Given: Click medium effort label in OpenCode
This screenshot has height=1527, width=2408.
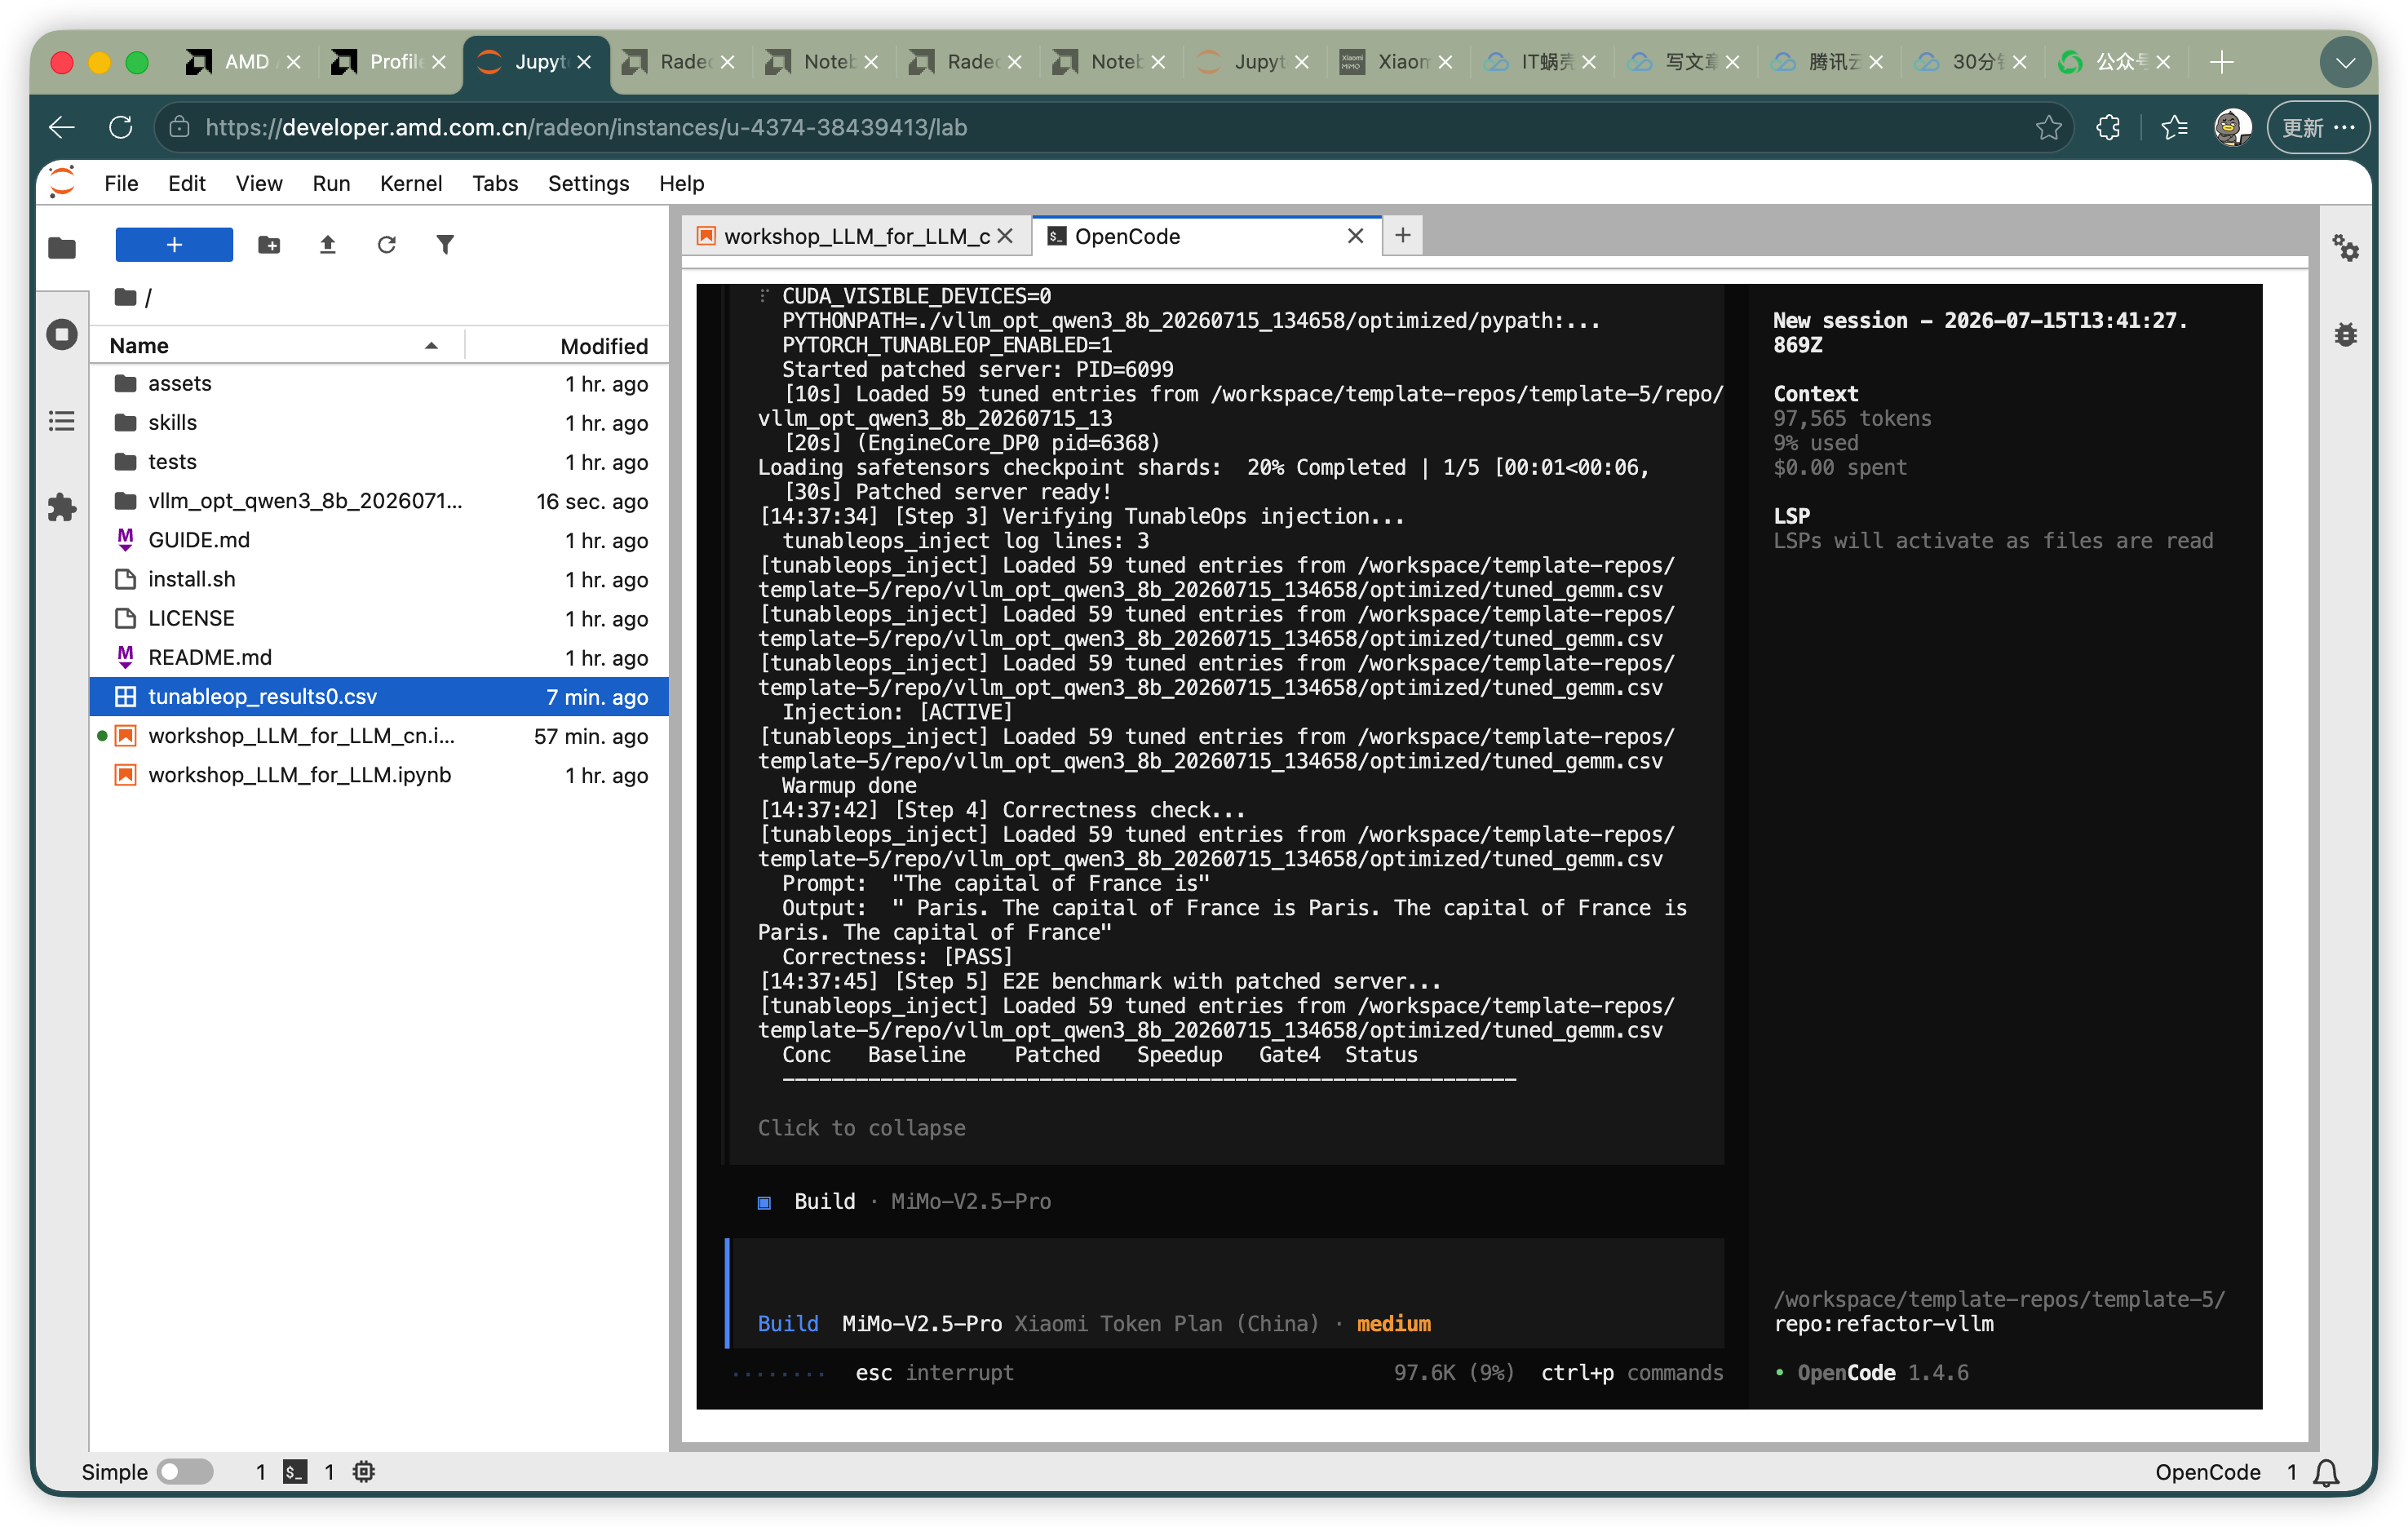Looking at the screenshot, I should point(1393,1323).
